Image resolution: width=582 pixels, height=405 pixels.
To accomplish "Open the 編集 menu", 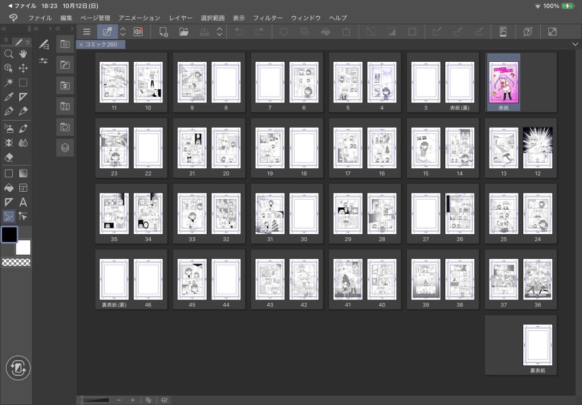I will (66, 18).
